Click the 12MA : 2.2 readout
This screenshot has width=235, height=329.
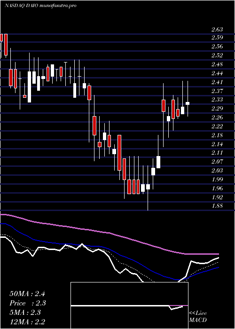coord(27,322)
